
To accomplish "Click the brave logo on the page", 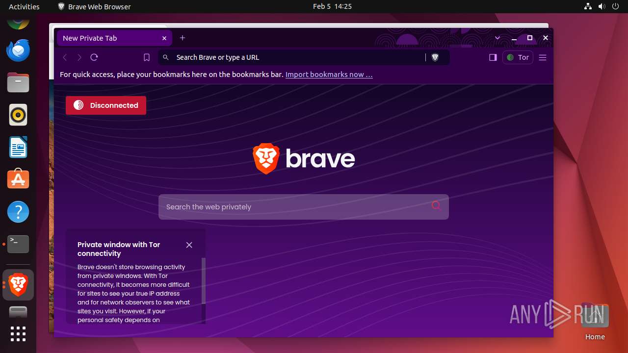I will (304, 159).
